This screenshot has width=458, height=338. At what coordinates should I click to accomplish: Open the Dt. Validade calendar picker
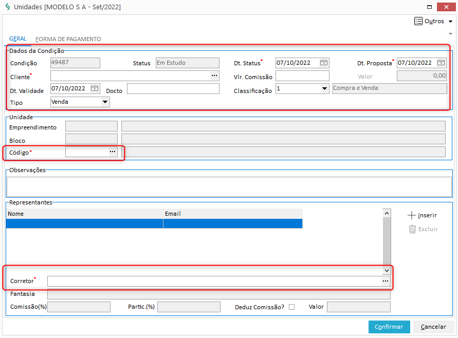coord(95,88)
